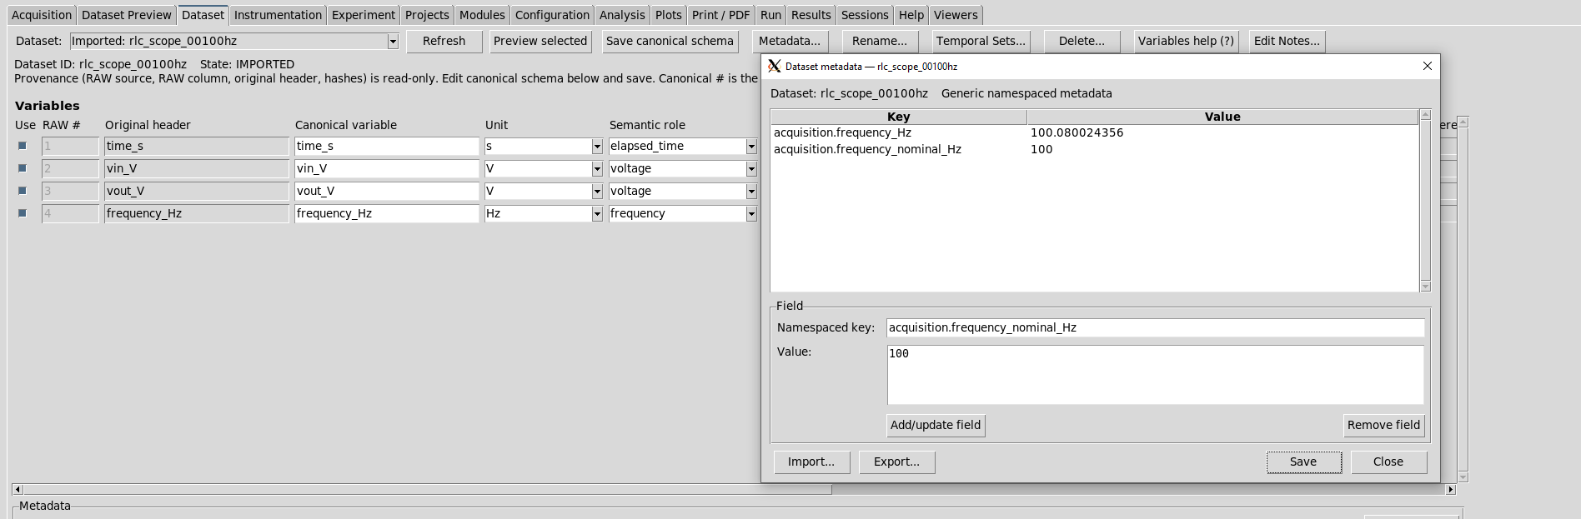Click the Refresh button
Screen dimensions: 1581x519
click(444, 41)
